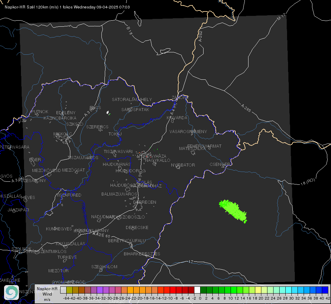Image resolution: width=331 pixels, height=304 pixels.
Task: Click the MEZŐTÚR label
Action: [x=58, y=271]
